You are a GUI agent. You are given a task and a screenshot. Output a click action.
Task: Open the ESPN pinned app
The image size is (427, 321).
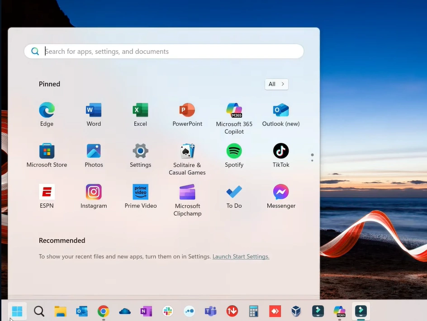[47, 192]
